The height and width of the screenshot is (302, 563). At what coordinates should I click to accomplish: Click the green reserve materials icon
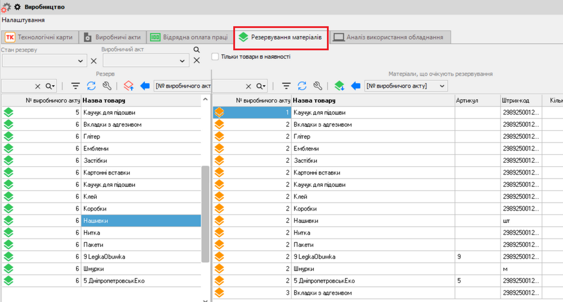click(339, 86)
